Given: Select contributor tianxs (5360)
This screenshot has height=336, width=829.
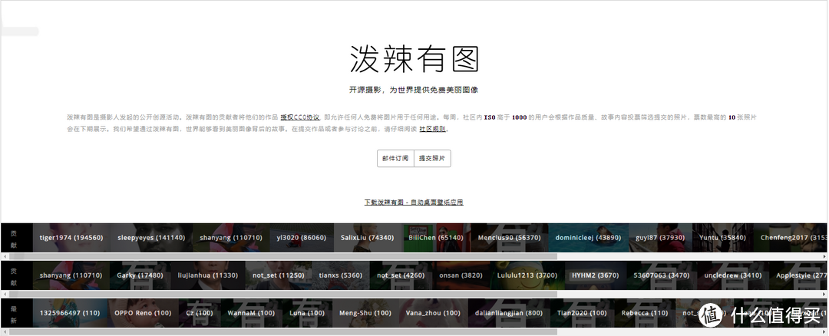Looking at the screenshot, I should (x=341, y=275).
